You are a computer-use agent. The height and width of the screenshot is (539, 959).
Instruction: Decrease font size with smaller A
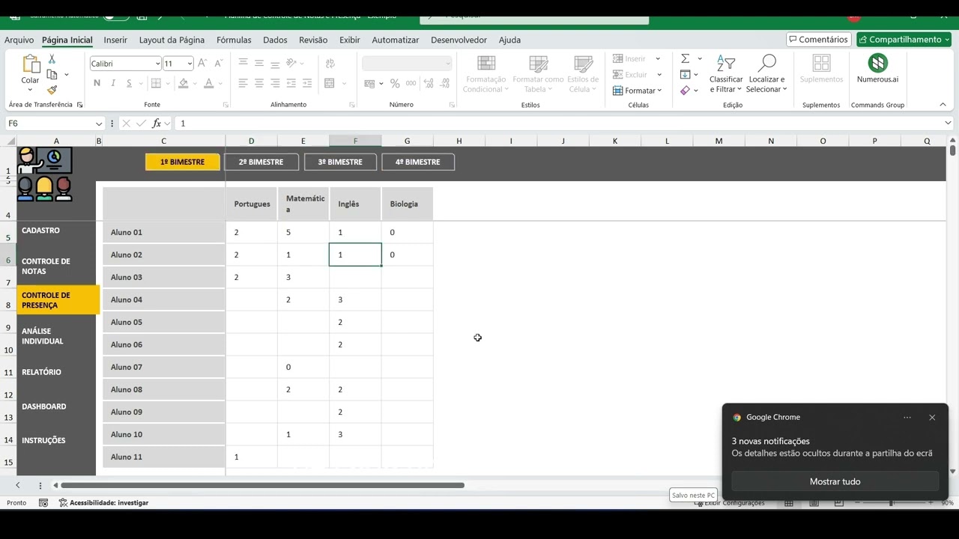tap(218, 64)
